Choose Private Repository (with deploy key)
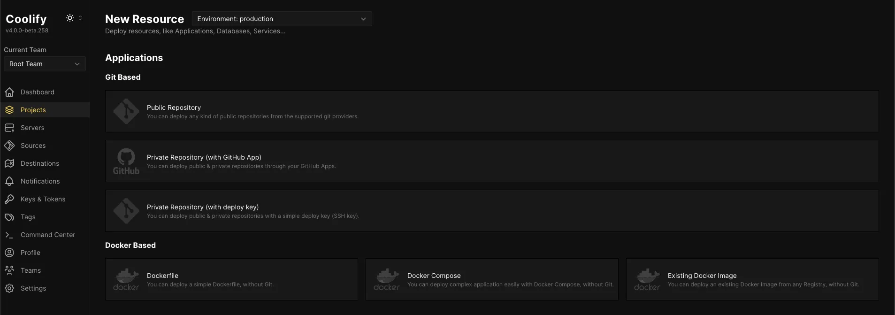895x315 pixels. pos(492,211)
